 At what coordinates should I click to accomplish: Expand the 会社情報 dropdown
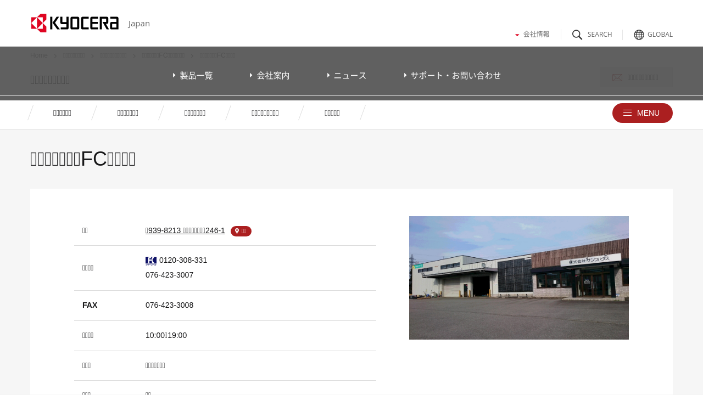(x=532, y=34)
